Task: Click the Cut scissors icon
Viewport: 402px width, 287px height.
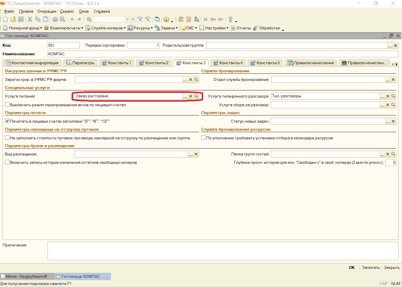Action: point(30,19)
